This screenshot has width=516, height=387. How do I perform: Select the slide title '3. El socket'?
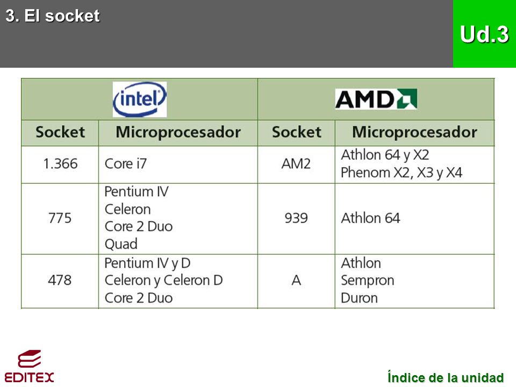click(x=53, y=16)
